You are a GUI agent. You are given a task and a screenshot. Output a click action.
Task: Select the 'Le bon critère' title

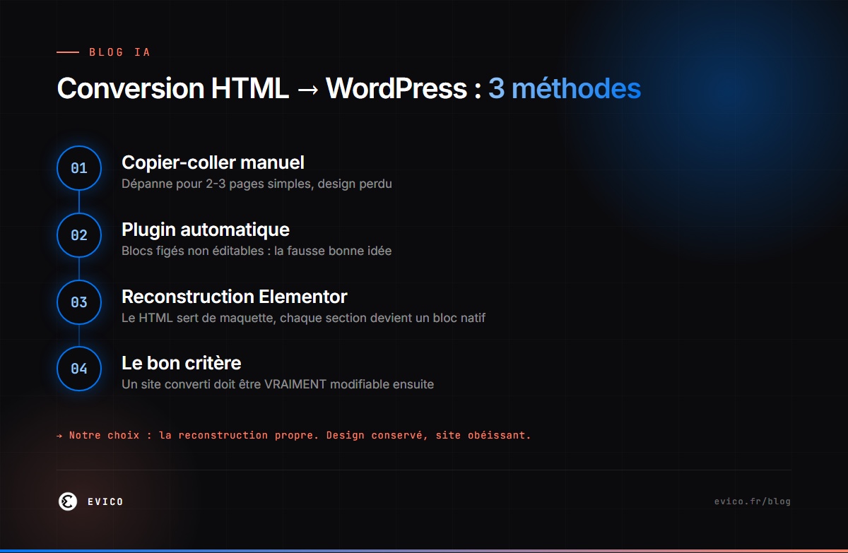point(182,363)
